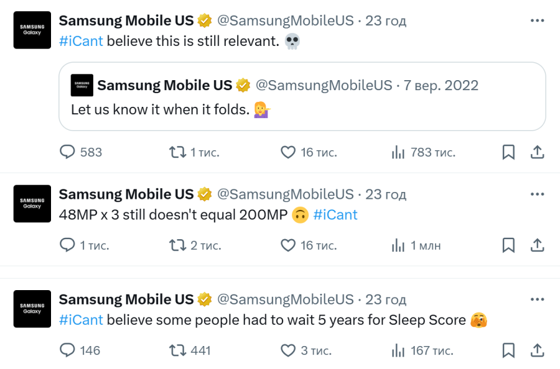Image resolution: width=560 pixels, height=369 pixels.
Task: Reply to the 'Let us know it when it folds' quote tweet
Action: coord(67,152)
